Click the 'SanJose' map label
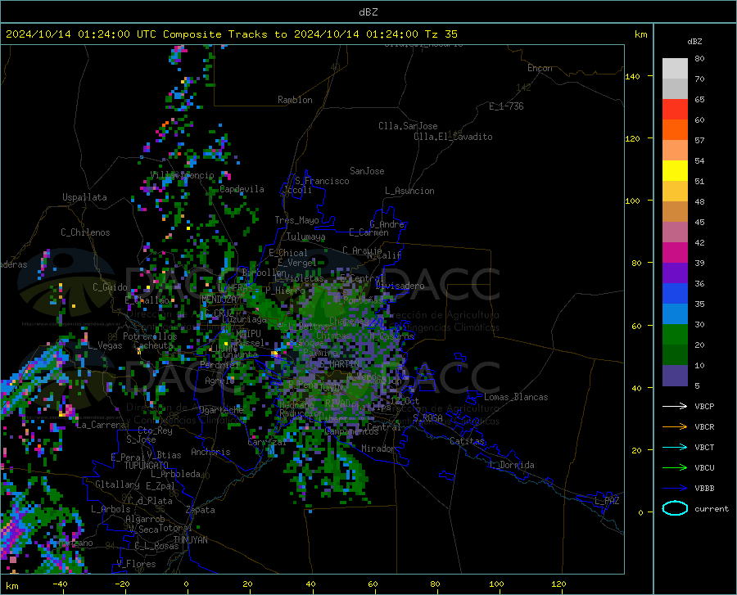Image resolution: width=737 pixels, height=595 pixels. [x=367, y=171]
